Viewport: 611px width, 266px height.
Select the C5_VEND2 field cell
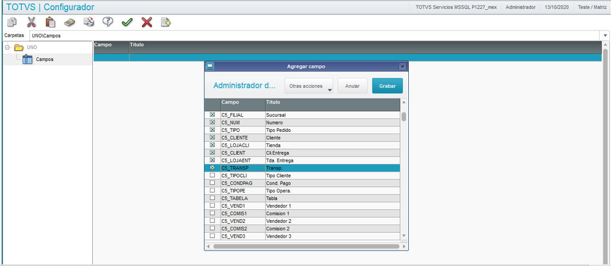[x=242, y=221]
